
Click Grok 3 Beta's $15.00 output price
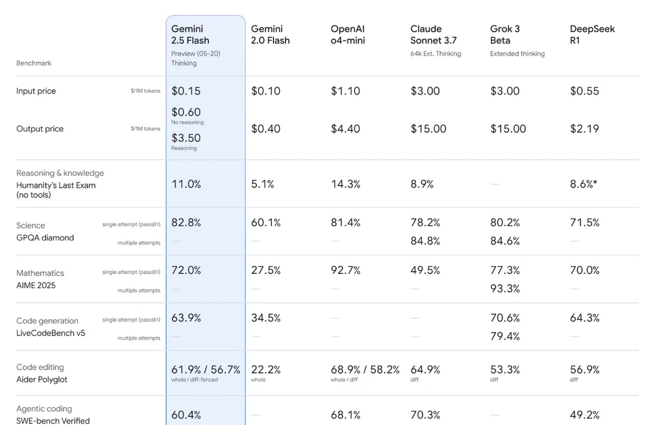pyautogui.click(x=508, y=129)
